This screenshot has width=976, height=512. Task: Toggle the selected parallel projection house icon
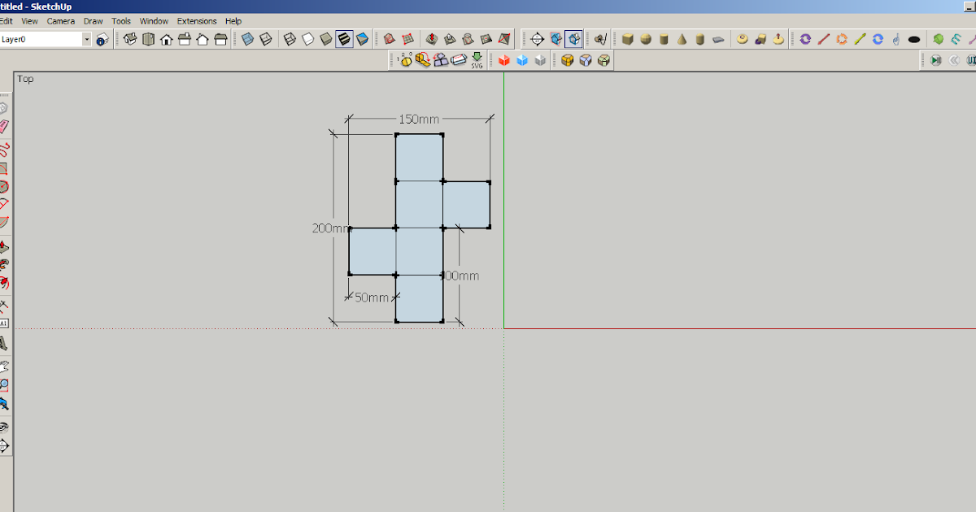coord(573,38)
